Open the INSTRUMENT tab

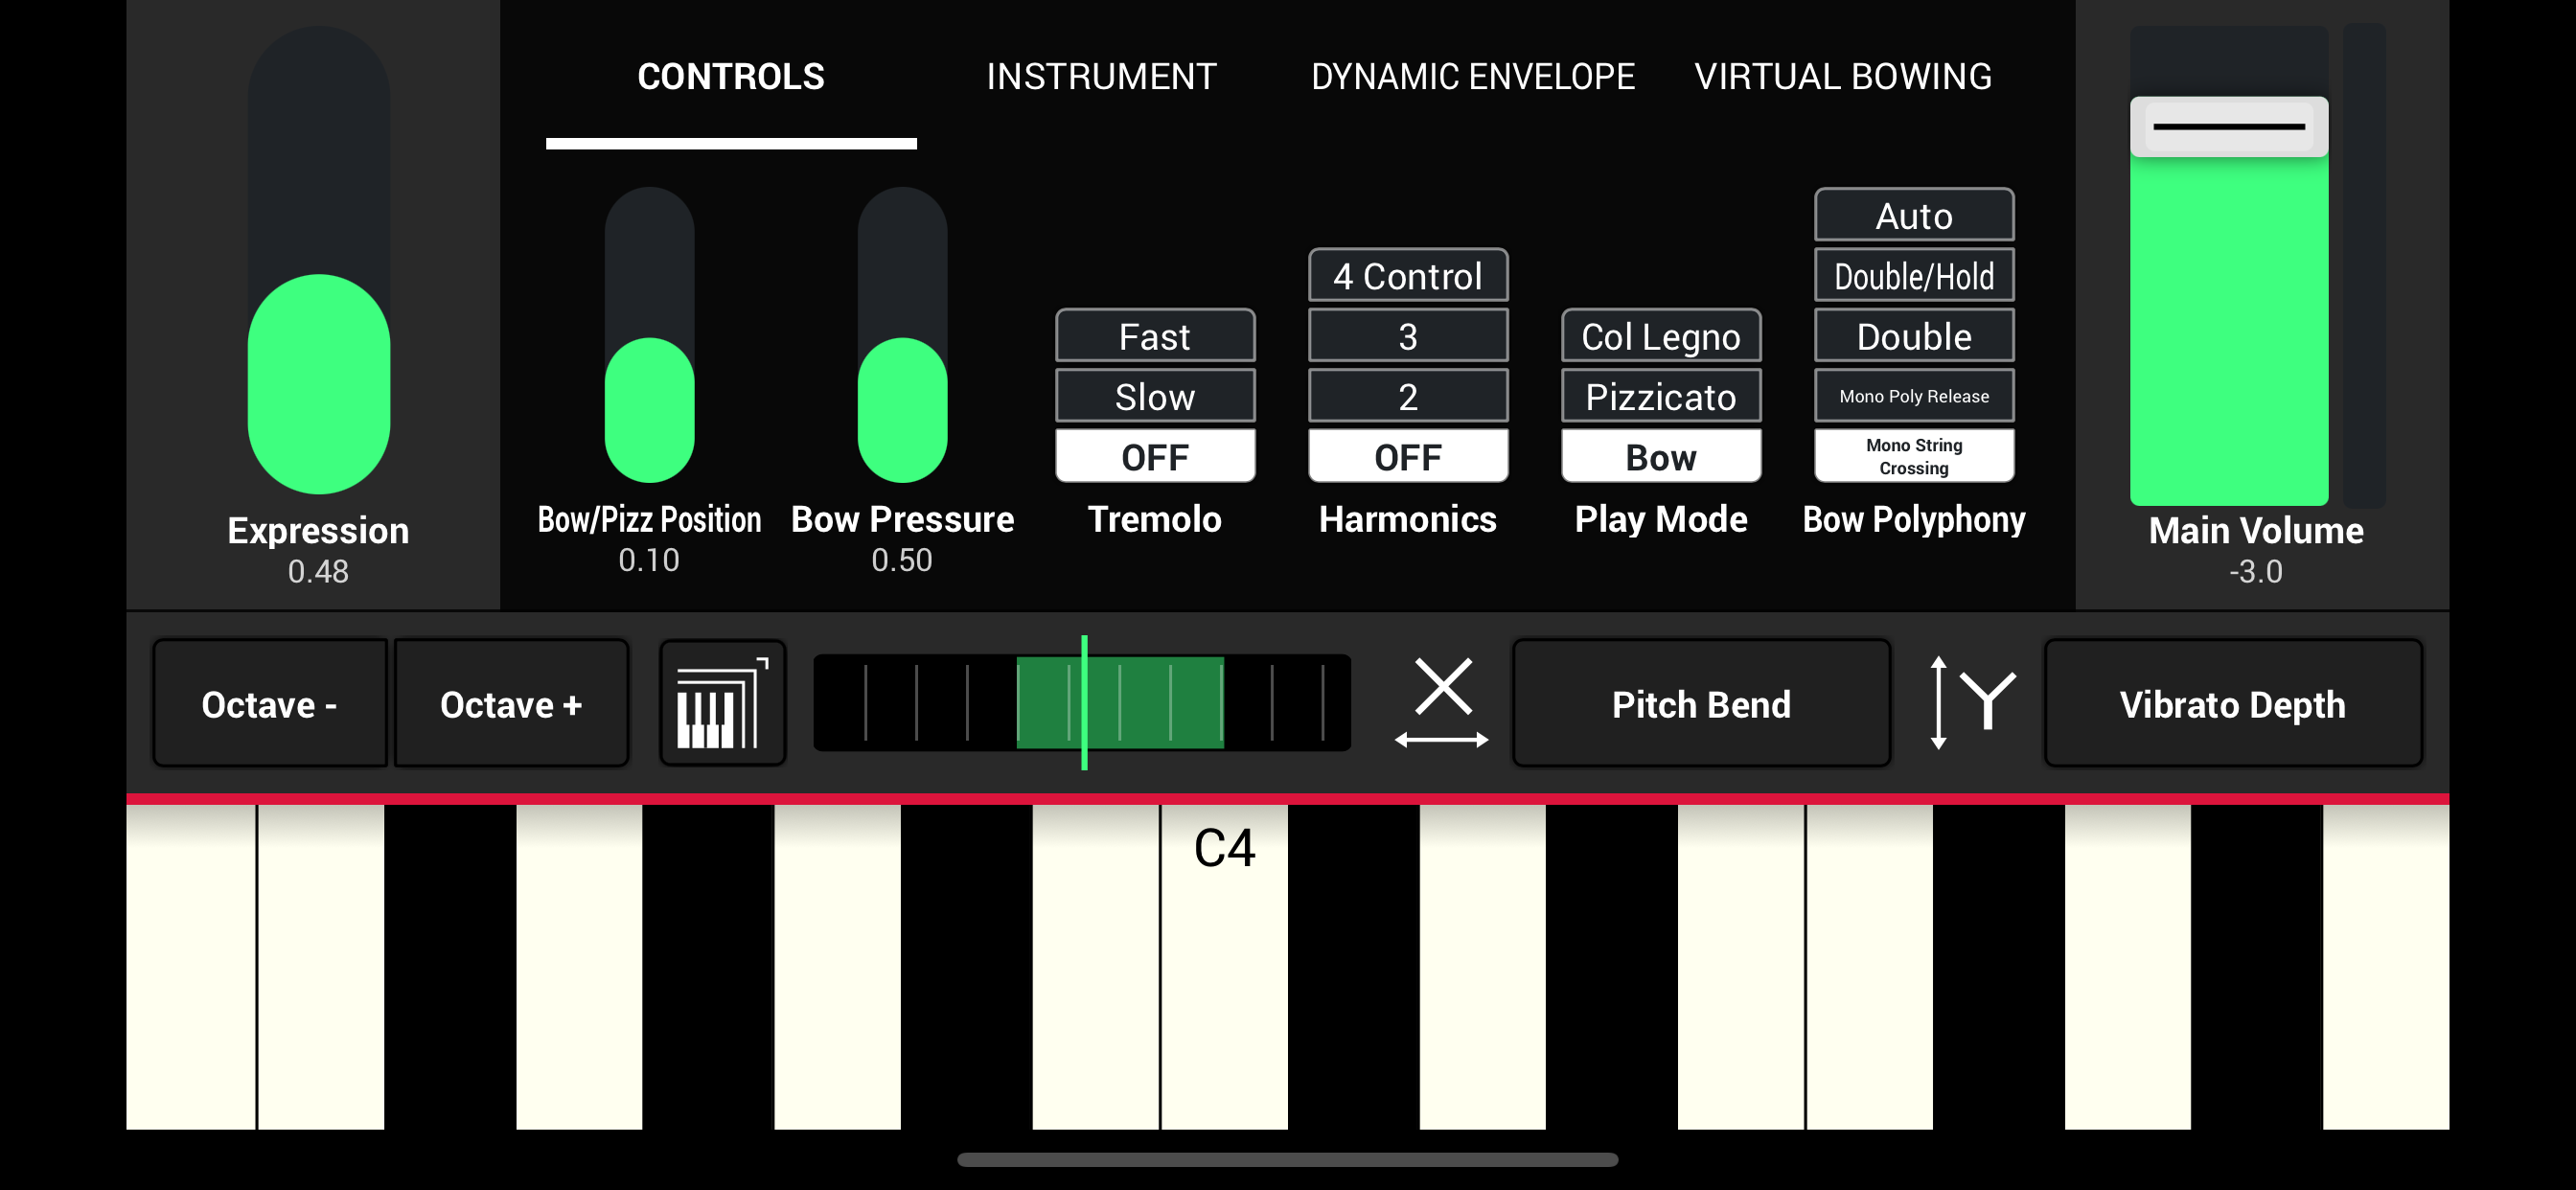coord(1101,77)
